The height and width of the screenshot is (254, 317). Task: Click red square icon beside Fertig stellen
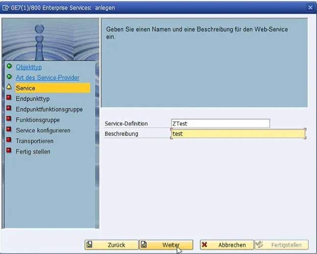(x=9, y=151)
